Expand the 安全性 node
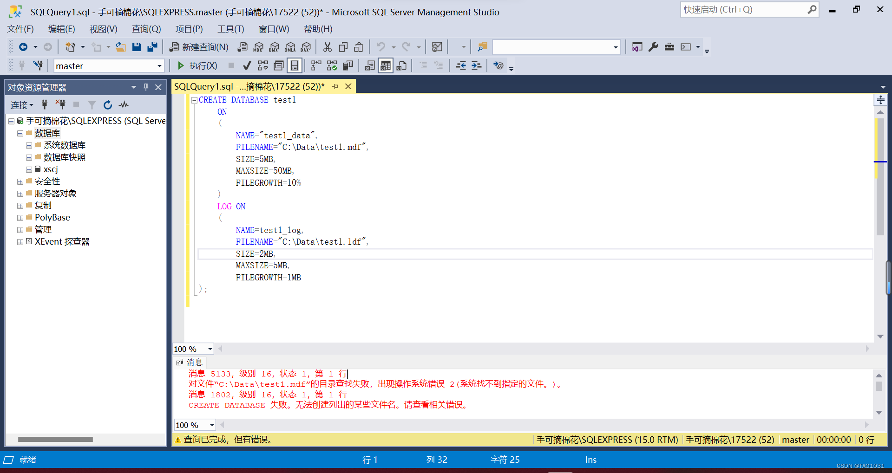Screen dimensions: 892x473 (20, 181)
